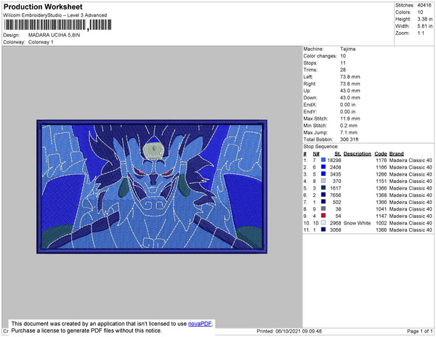Click the thread code "1147"
This screenshot has height=337, width=436.
click(381, 216)
